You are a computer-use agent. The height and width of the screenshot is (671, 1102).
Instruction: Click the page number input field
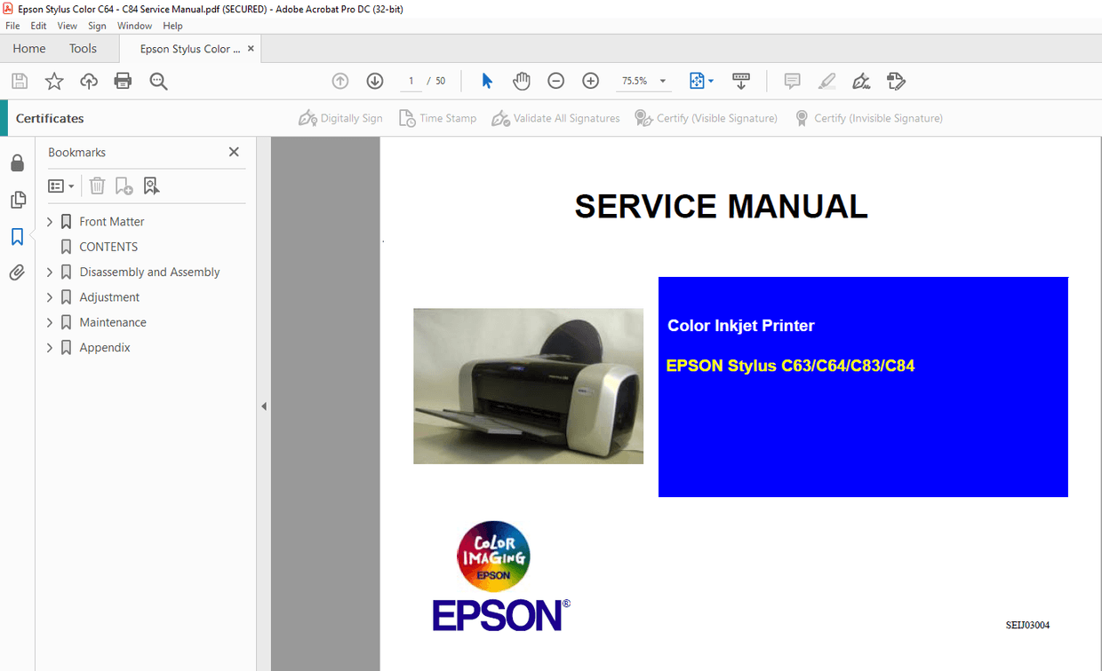pos(411,80)
